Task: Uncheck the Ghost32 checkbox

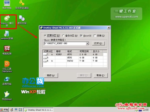Action: point(81,36)
